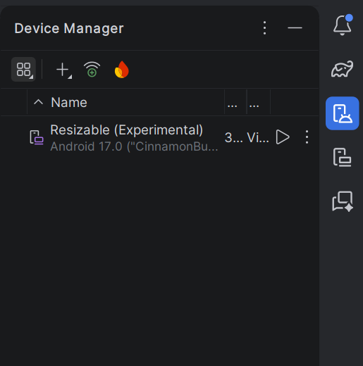The height and width of the screenshot is (366, 363).
Task: Toggle the ascending sort arrow beside Name
Action: tap(39, 102)
